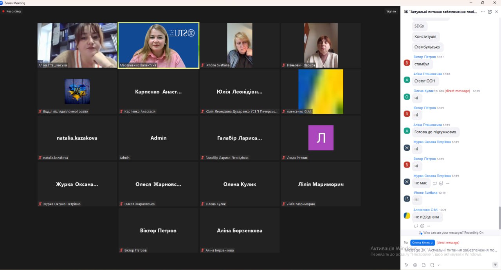The height and width of the screenshot is (270, 501).
Task: Expand the screenshot options chevron
Action: [x=438, y=265]
